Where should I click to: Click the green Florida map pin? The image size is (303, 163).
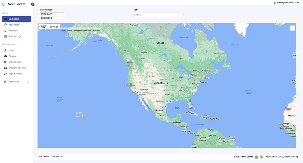coord(190,101)
